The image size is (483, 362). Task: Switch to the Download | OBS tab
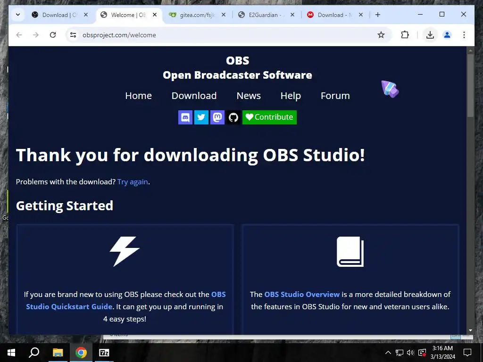click(x=59, y=15)
